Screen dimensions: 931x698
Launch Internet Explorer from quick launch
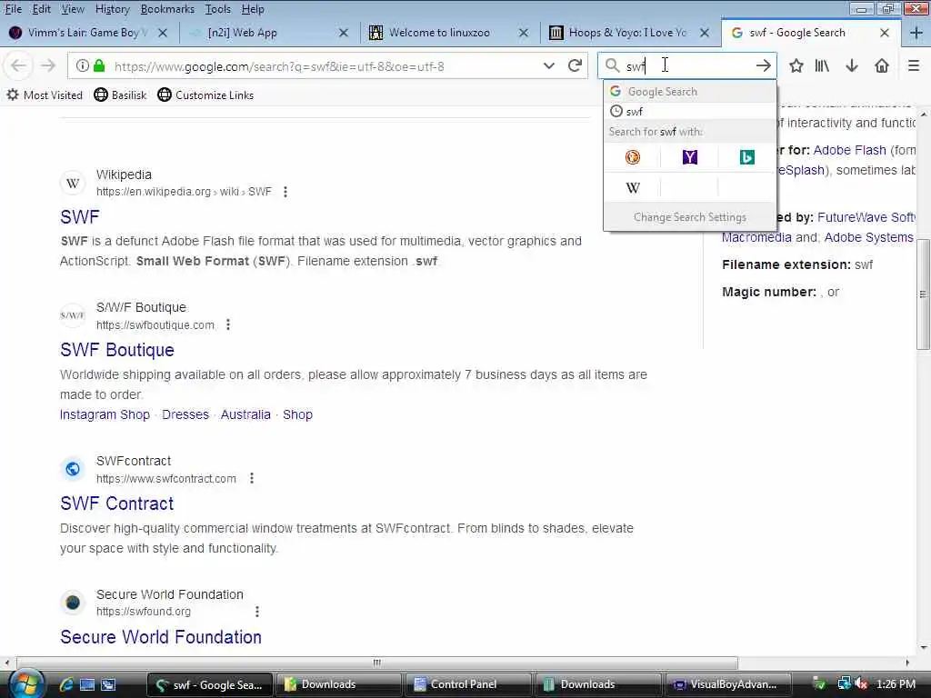click(x=65, y=684)
